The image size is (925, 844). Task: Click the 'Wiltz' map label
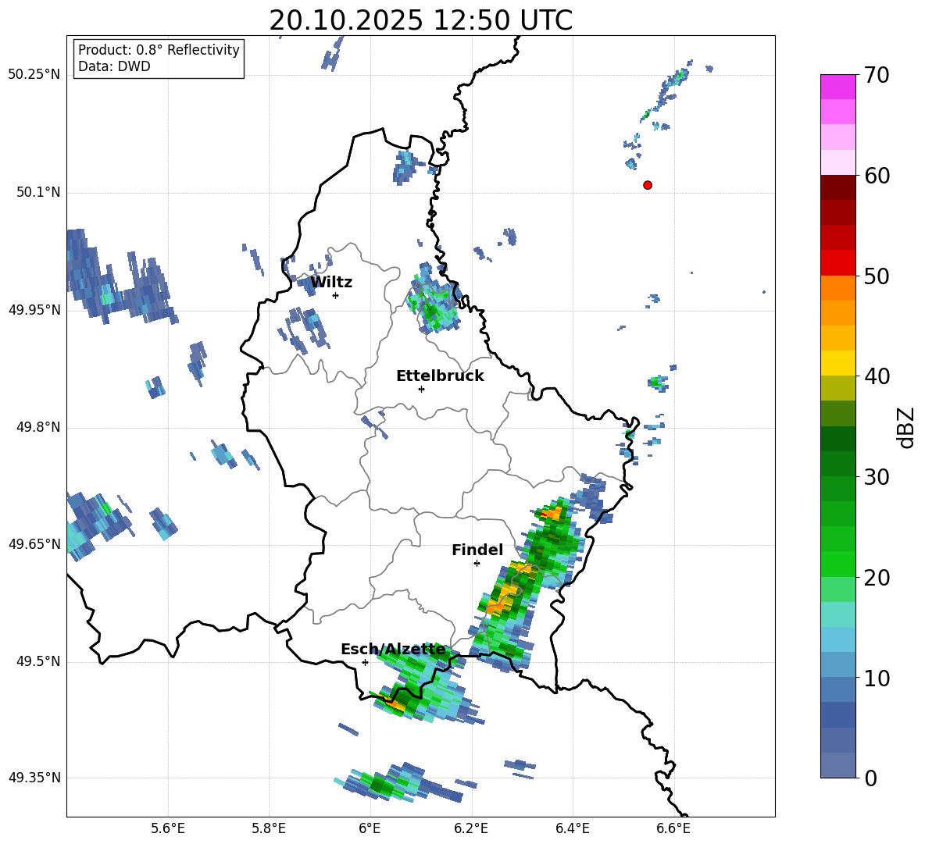(x=331, y=283)
